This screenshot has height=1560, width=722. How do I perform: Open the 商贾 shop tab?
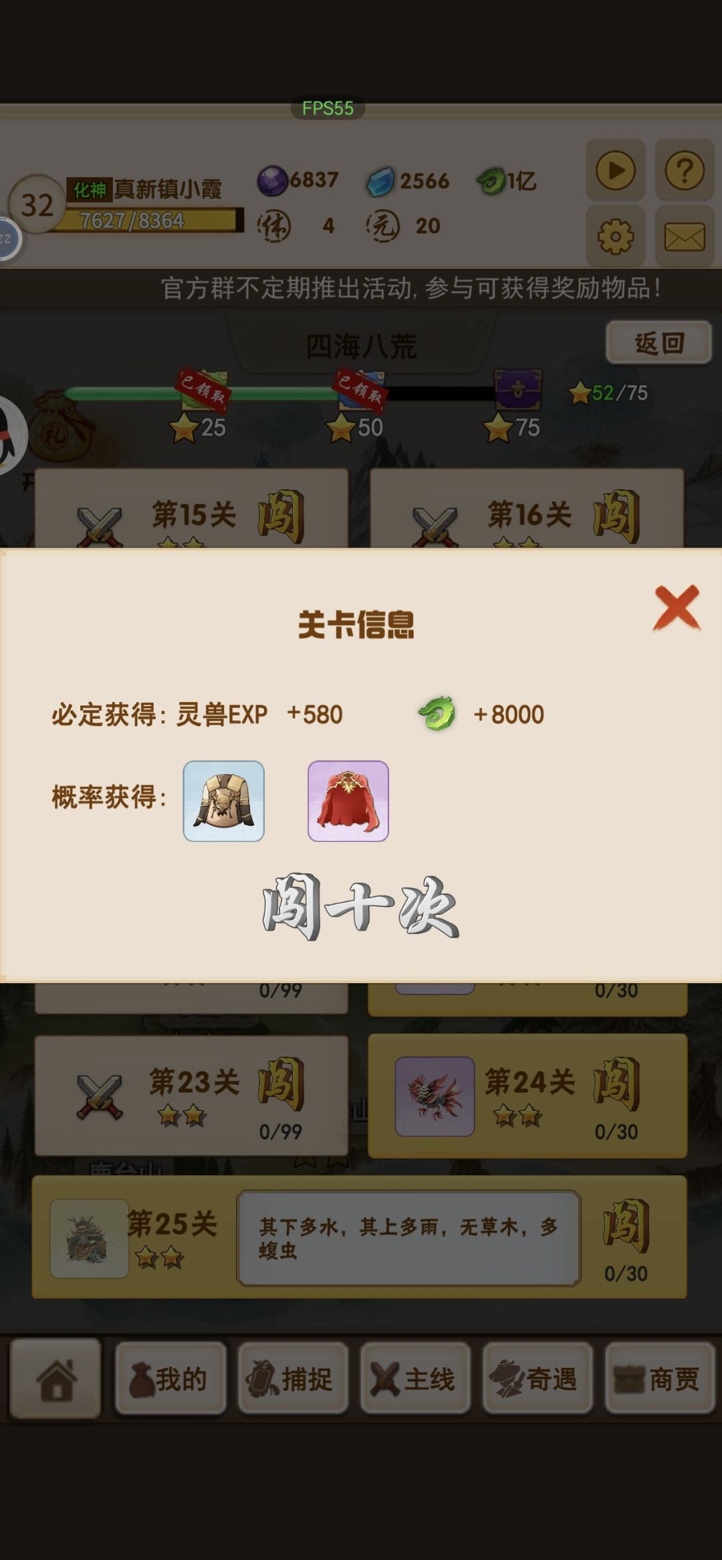[660, 1379]
